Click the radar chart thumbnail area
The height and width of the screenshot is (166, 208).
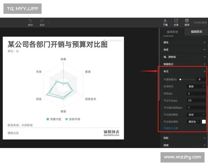pos(63,85)
